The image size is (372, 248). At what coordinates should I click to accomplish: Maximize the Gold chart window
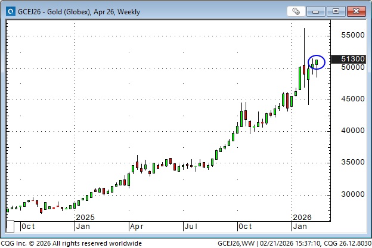coord(336,11)
